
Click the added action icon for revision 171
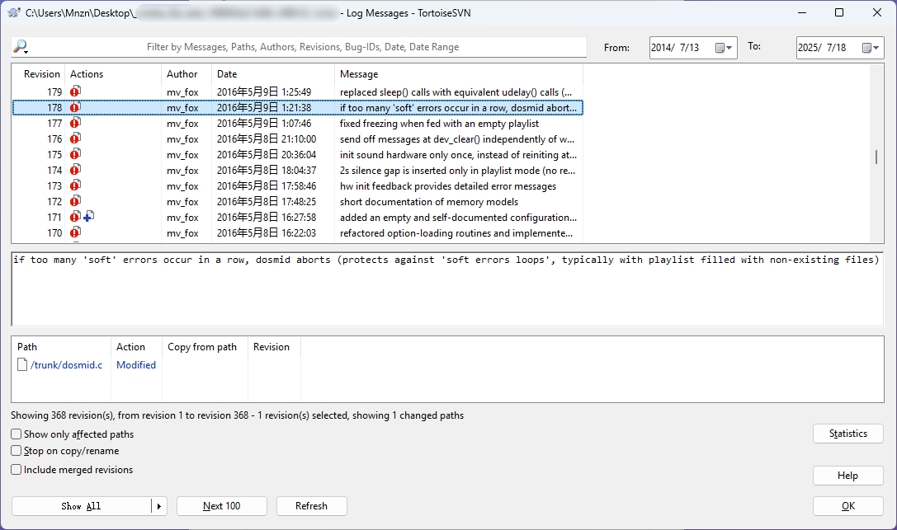pos(88,217)
